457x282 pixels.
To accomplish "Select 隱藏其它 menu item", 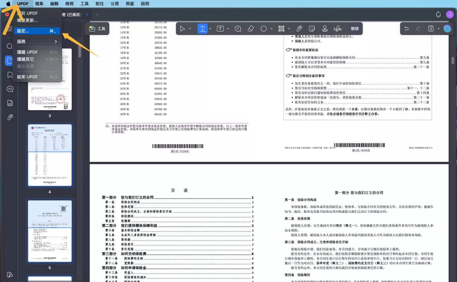I will pyautogui.click(x=37, y=59).
